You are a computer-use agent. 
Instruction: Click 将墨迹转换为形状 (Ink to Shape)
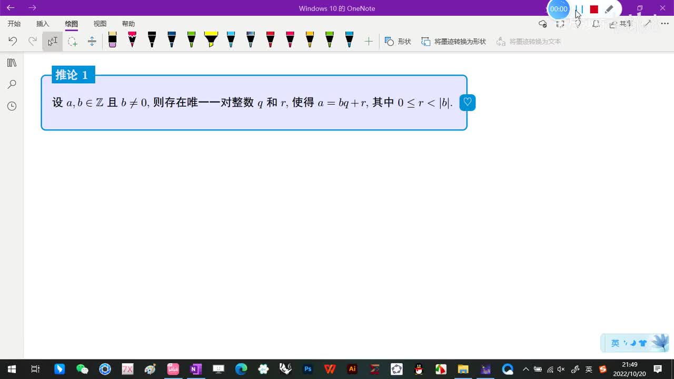(453, 41)
